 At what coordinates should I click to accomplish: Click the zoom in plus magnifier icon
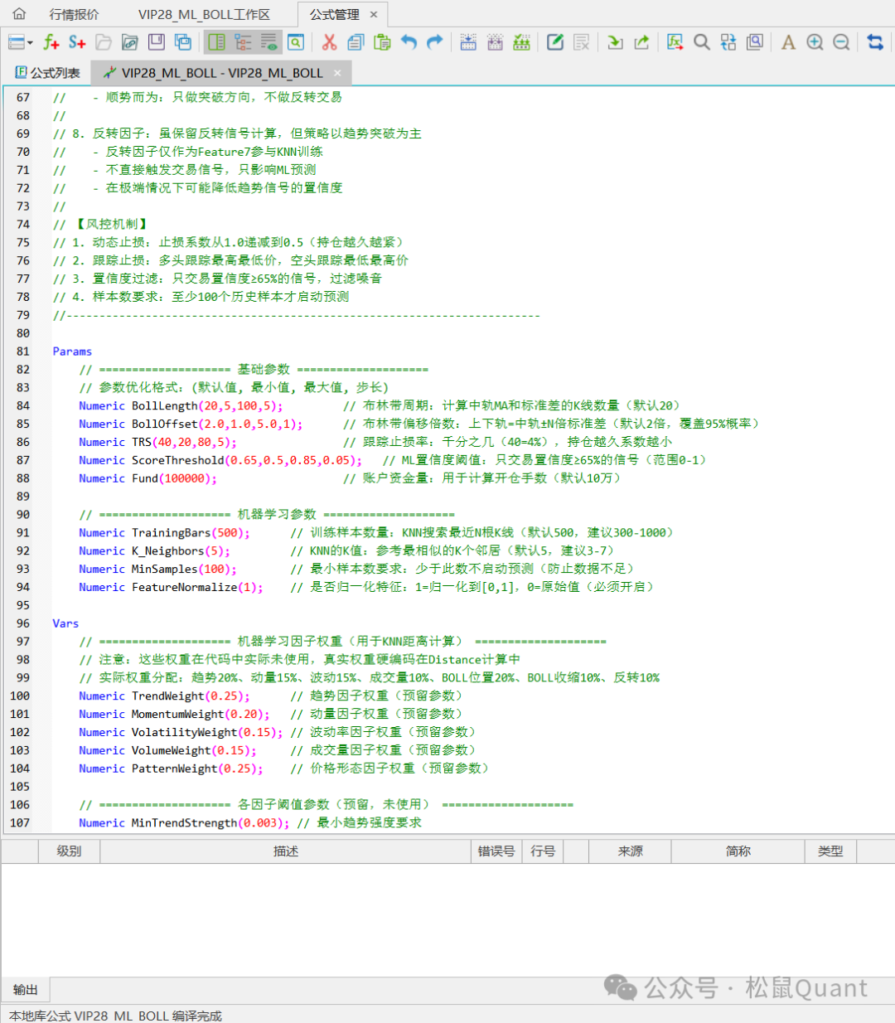pos(815,42)
